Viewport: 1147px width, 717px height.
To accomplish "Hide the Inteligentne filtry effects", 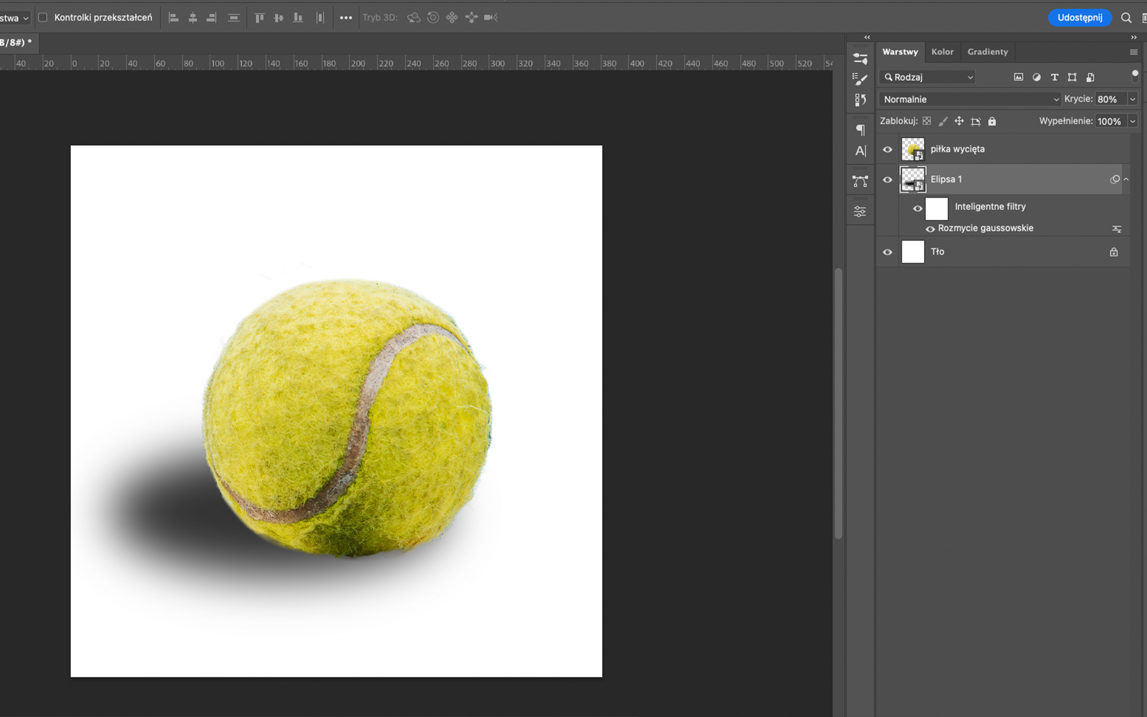I will [x=918, y=209].
